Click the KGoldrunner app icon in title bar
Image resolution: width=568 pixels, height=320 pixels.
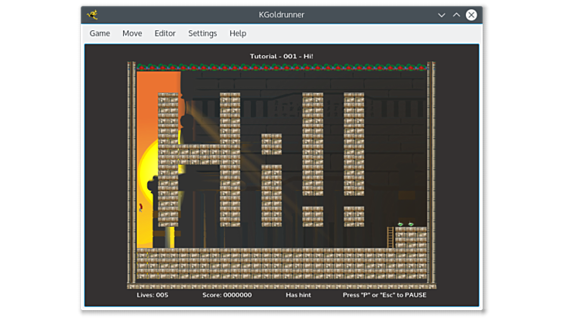click(x=92, y=14)
